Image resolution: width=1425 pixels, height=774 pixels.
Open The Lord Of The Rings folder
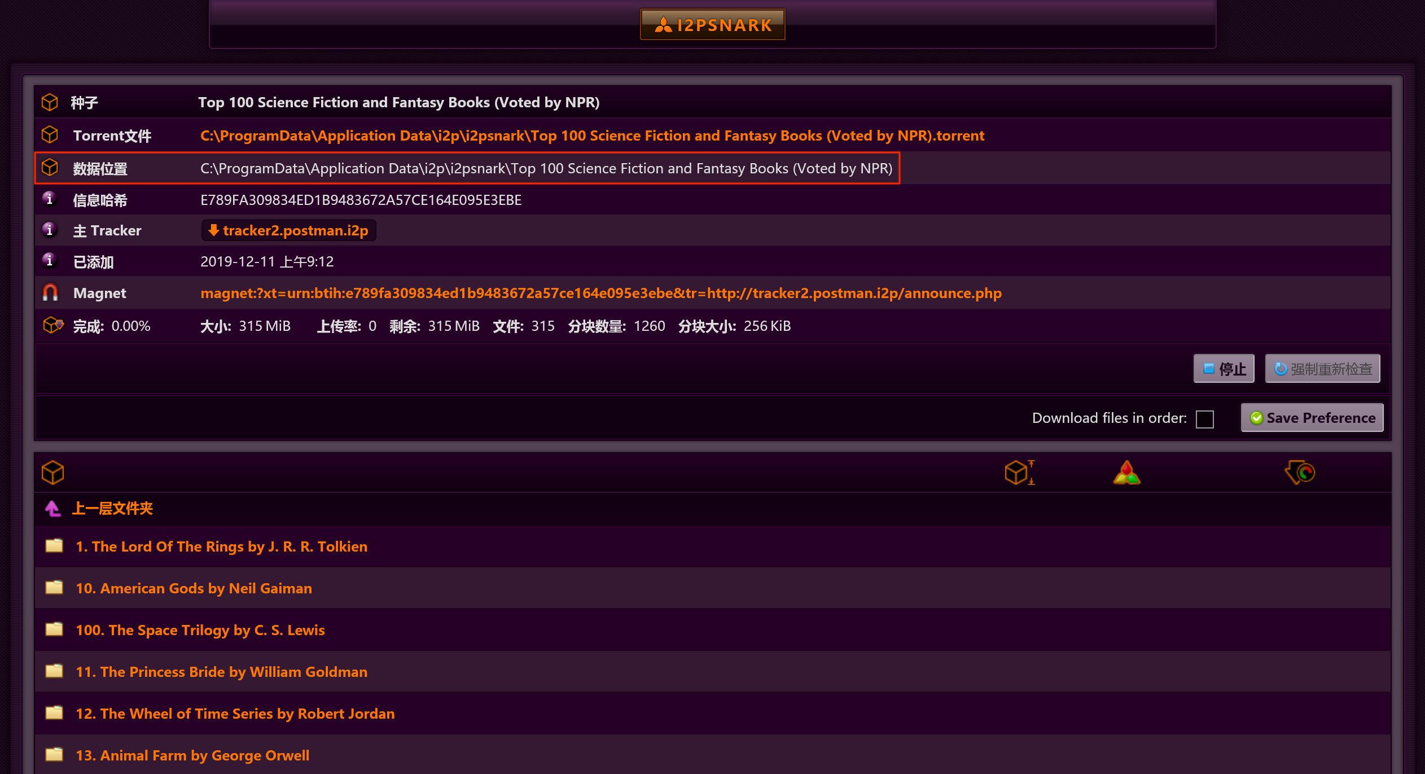[x=221, y=546]
